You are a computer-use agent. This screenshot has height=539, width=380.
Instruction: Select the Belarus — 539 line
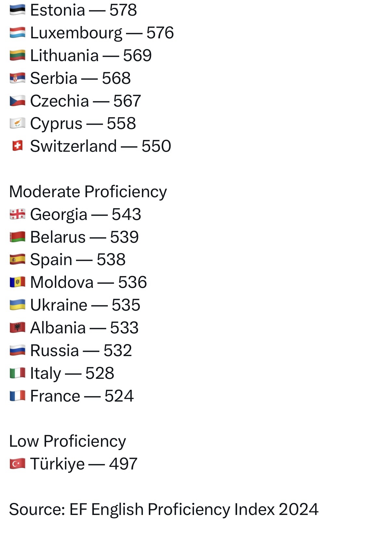[x=84, y=237]
